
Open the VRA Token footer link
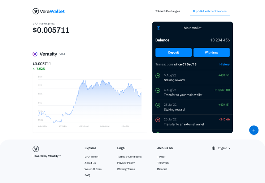(x=91, y=156)
